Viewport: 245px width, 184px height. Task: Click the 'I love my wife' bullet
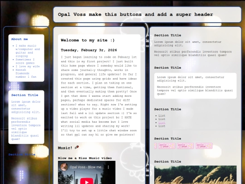point(28,66)
